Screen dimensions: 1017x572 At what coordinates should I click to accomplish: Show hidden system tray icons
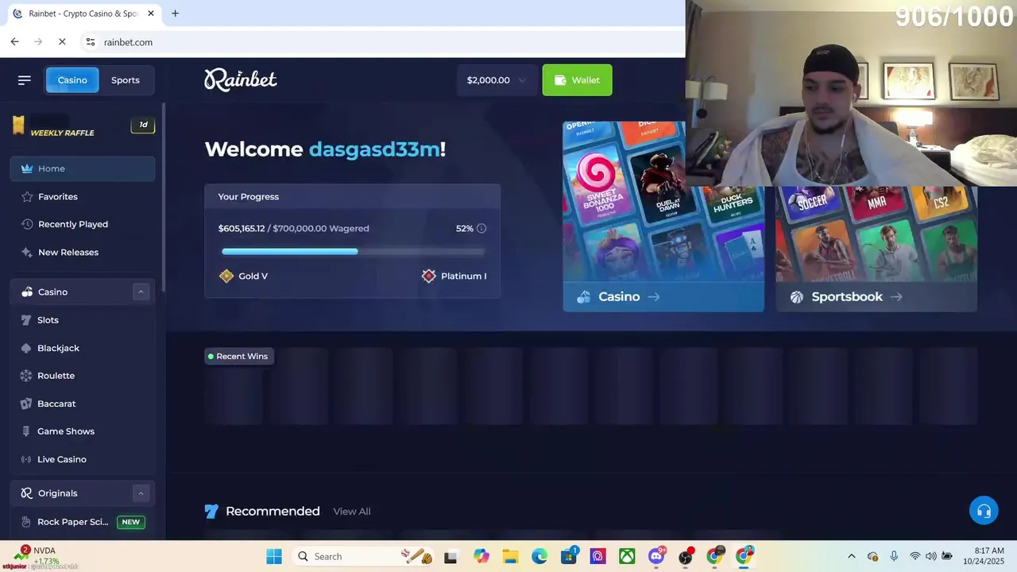pyautogui.click(x=851, y=556)
